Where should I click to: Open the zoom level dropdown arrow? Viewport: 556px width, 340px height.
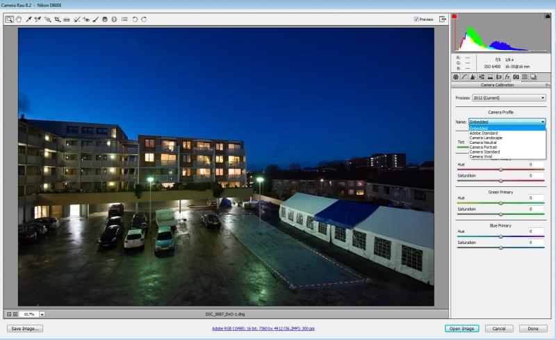tap(42, 314)
